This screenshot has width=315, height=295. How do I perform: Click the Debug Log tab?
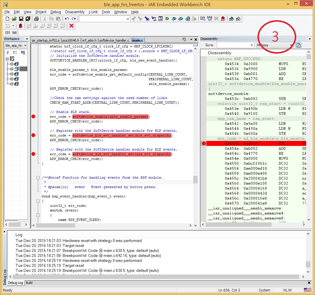pos(16,283)
